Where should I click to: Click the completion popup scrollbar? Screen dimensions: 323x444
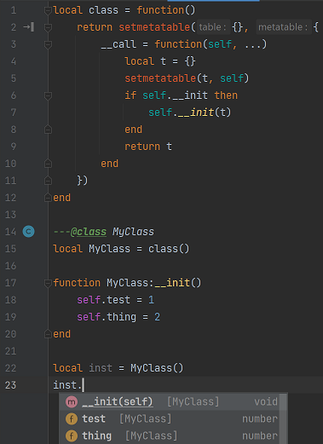pos(283,418)
